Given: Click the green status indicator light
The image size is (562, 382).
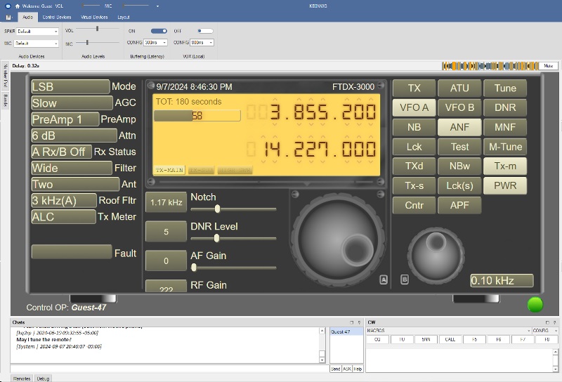Looking at the screenshot, I should (535, 305).
